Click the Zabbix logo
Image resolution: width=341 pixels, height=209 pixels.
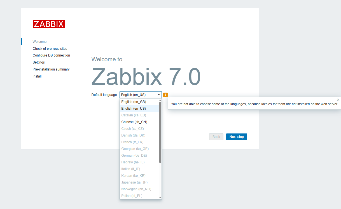49,24
